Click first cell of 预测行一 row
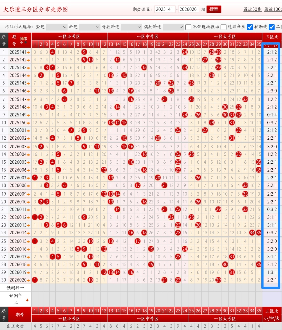 (35, 288)
